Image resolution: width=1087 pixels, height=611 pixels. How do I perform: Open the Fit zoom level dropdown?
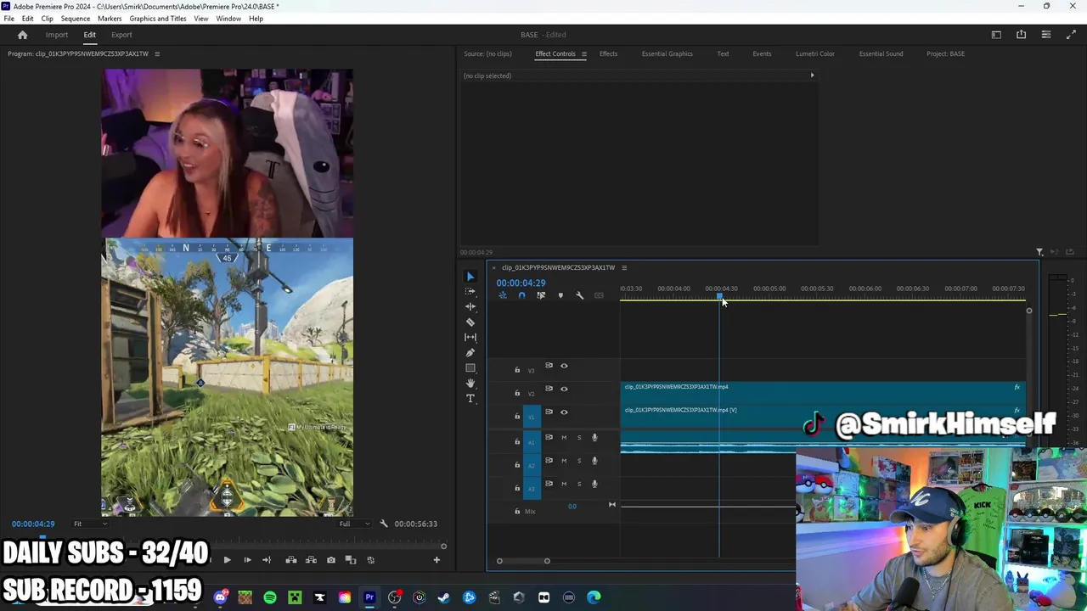point(89,524)
